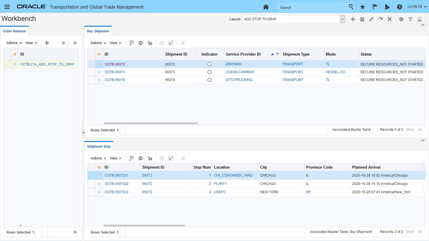Switch to the Shipment Stop tab
The image size is (429, 241).
[99, 147]
